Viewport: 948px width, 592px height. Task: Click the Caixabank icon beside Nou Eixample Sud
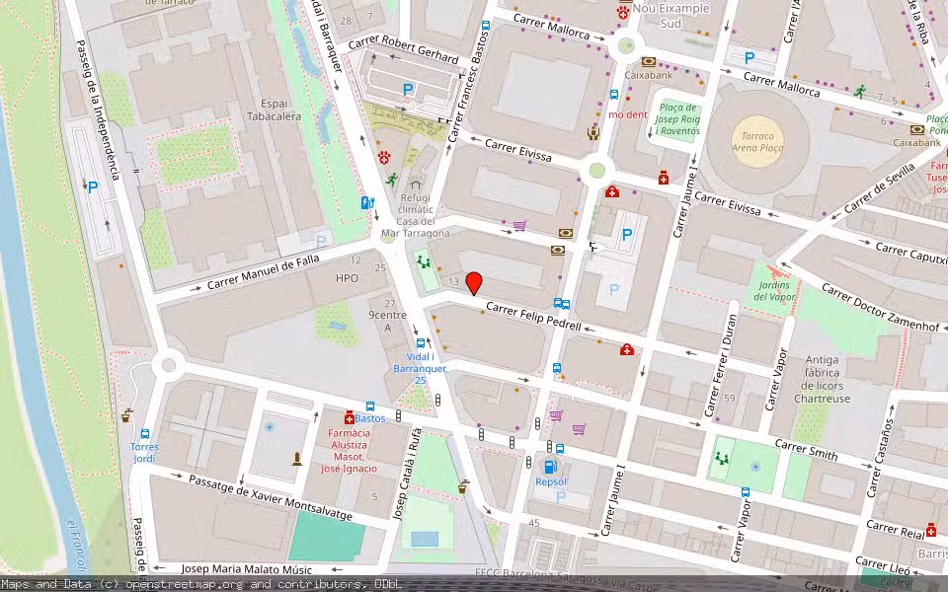(649, 61)
